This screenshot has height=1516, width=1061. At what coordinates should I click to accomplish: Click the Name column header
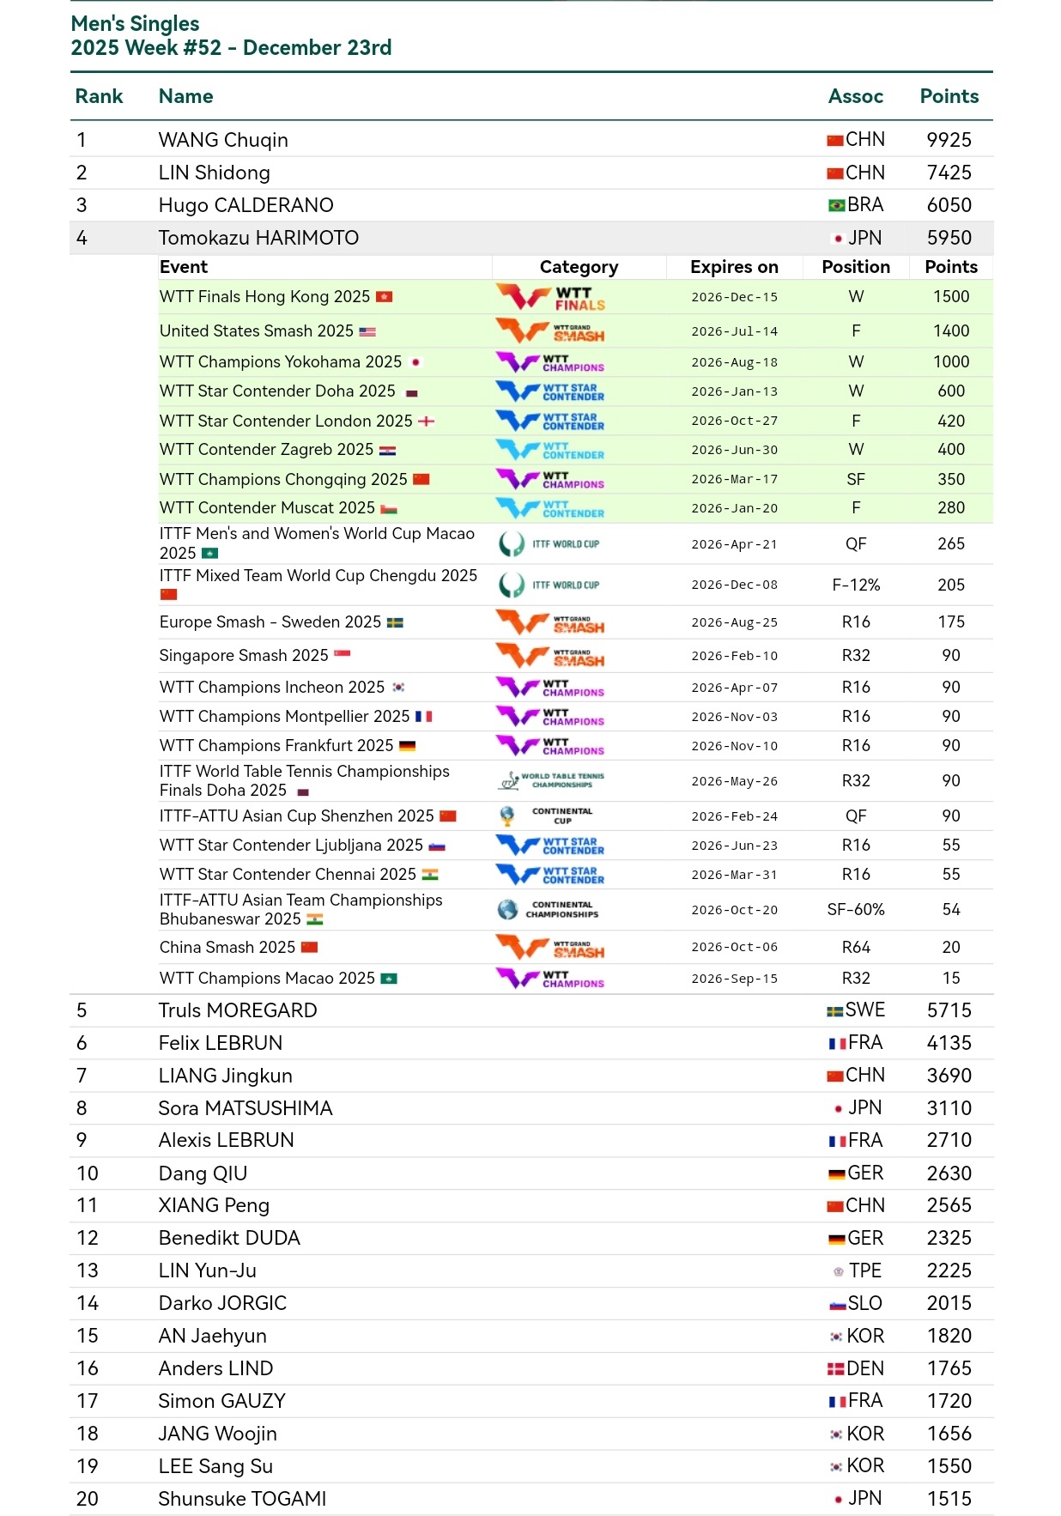click(185, 96)
